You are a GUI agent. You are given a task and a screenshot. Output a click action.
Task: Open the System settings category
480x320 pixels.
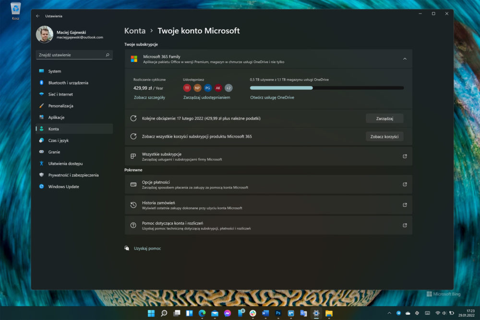[74, 71]
